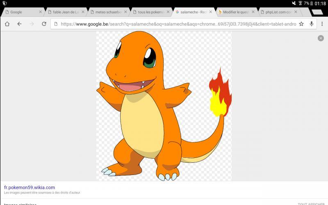Go back with the back arrow
328x205 pixels.
tap(19, 24)
